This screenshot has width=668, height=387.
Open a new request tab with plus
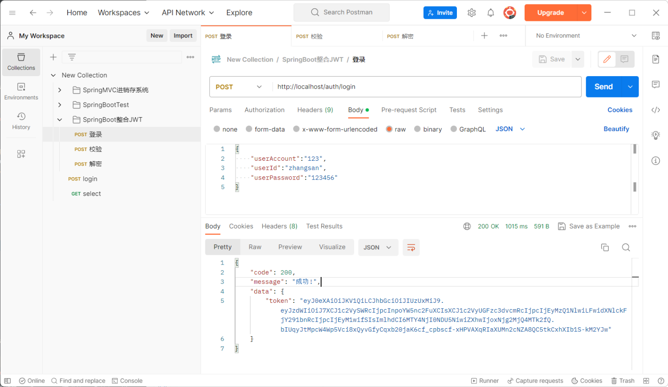(485, 36)
